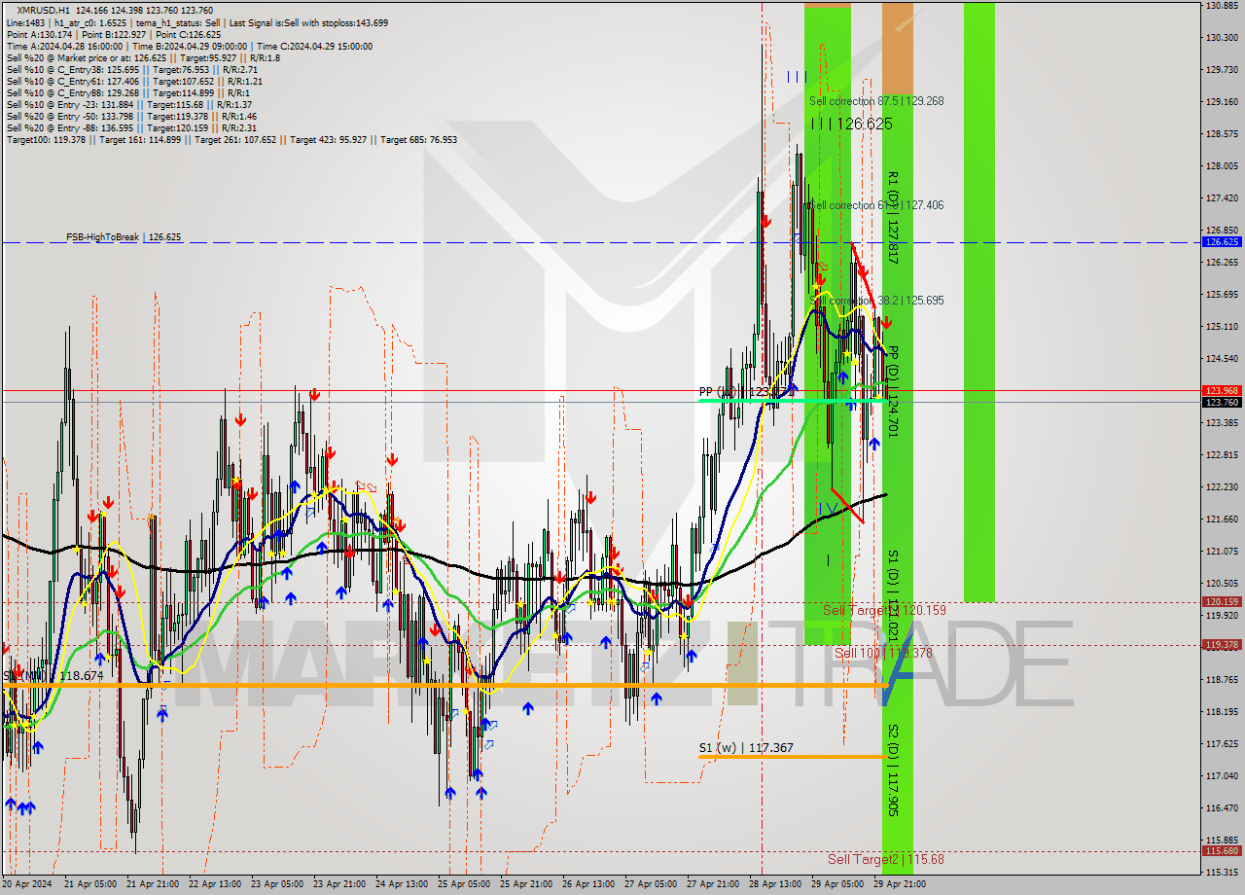Select the 'R1 (D) | 127.817' pivot label
1245x895 pixels.
[892, 218]
